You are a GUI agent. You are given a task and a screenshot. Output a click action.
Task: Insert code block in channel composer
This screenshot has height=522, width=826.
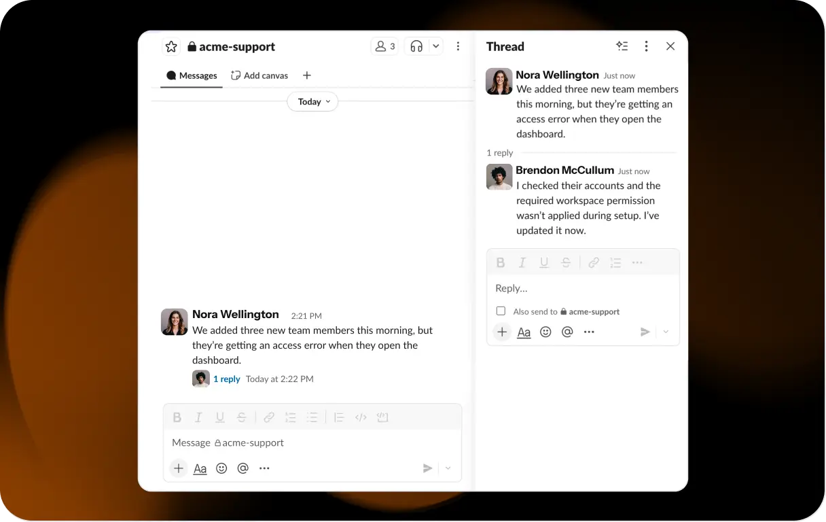point(382,417)
